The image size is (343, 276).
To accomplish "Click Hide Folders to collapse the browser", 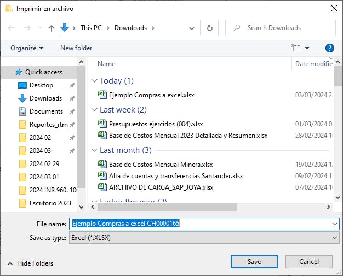I will pos(31,263).
